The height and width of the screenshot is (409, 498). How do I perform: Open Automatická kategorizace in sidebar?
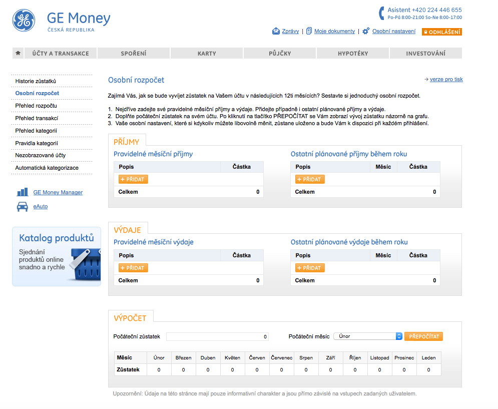pyautogui.click(x=47, y=168)
